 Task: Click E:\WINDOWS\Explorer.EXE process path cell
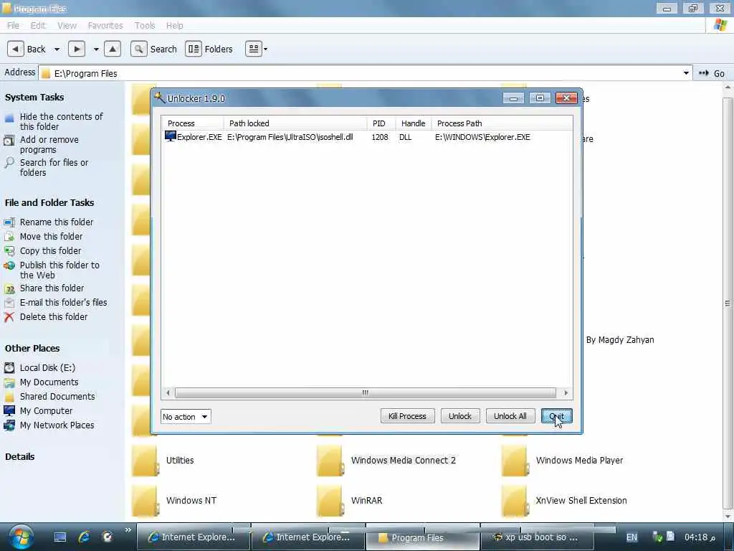click(482, 137)
